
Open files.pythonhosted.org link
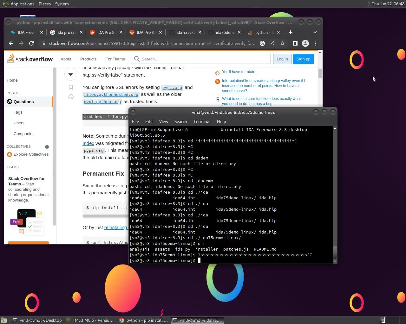coord(111,95)
